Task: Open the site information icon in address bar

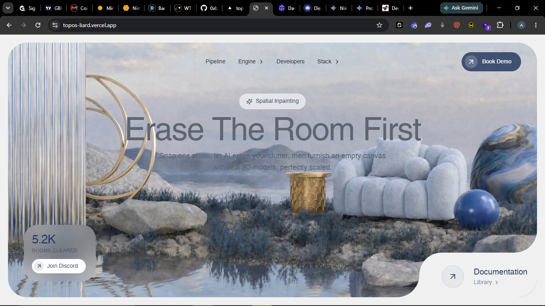Action: [55, 25]
